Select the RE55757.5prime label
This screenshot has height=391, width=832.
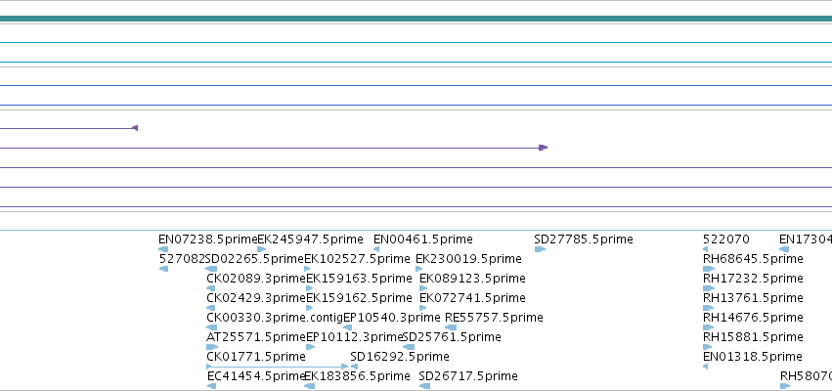[494, 318]
